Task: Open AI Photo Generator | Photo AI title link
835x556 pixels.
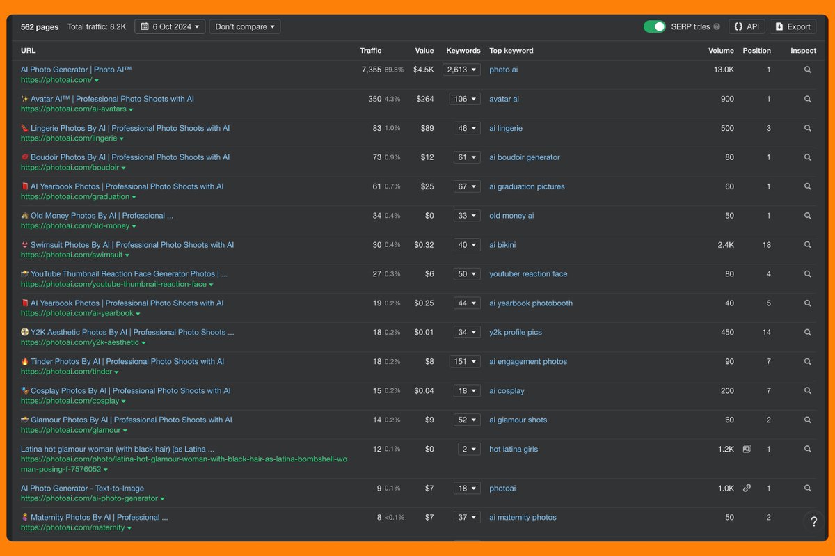Action: pos(76,70)
